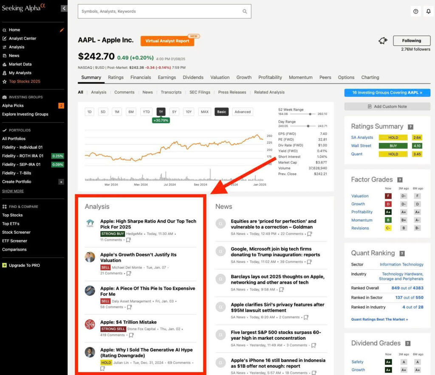
Task: Open the Virtual Analyst Report
Action: point(167,41)
